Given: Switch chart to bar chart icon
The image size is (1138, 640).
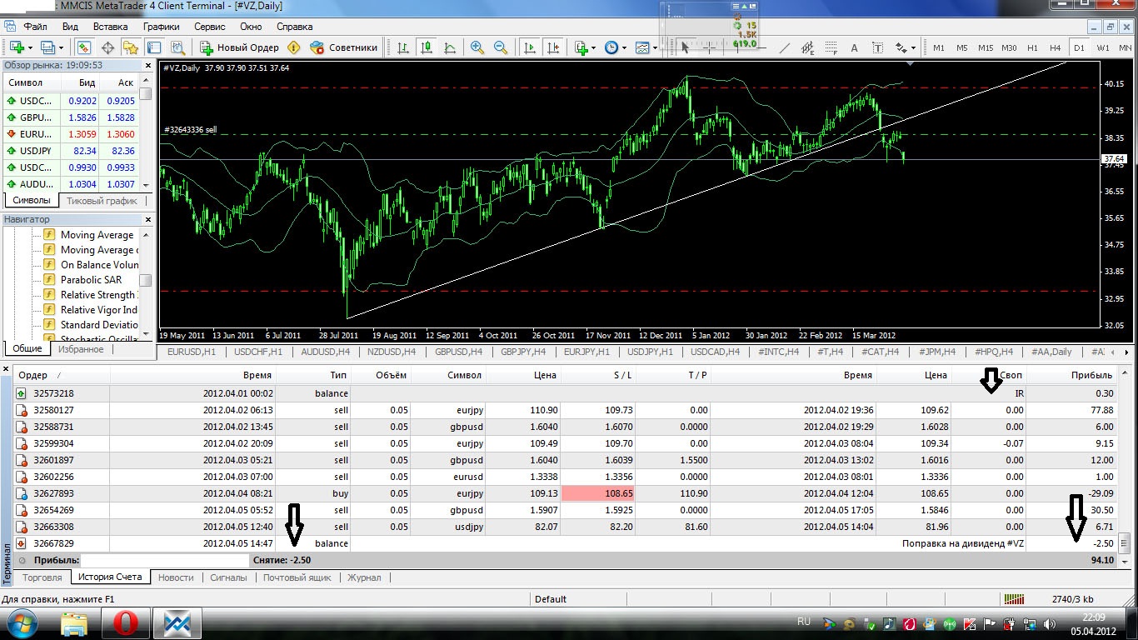Looking at the screenshot, I should pos(403,47).
